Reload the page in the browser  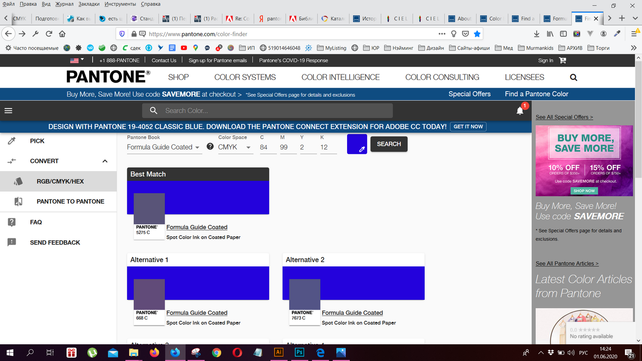tap(49, 34)
